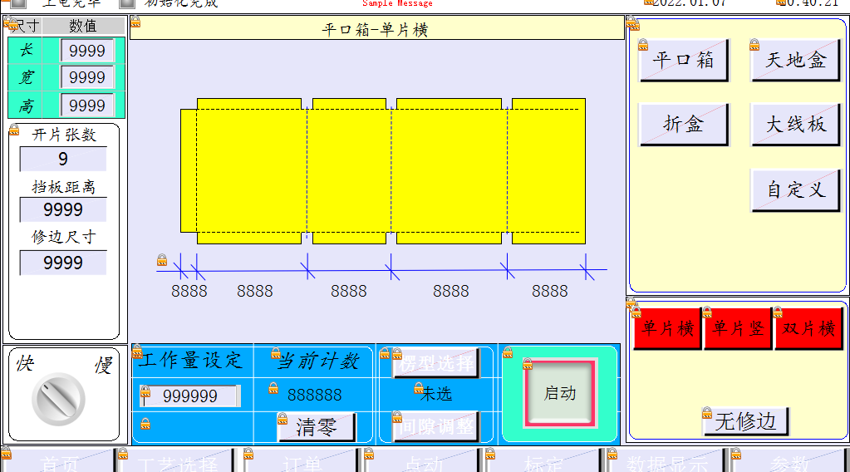The width and height of the screenshot is (850, 472).
Task: Click the 平口箱-单片横 title banner
Action: click(x=376, y=28)
